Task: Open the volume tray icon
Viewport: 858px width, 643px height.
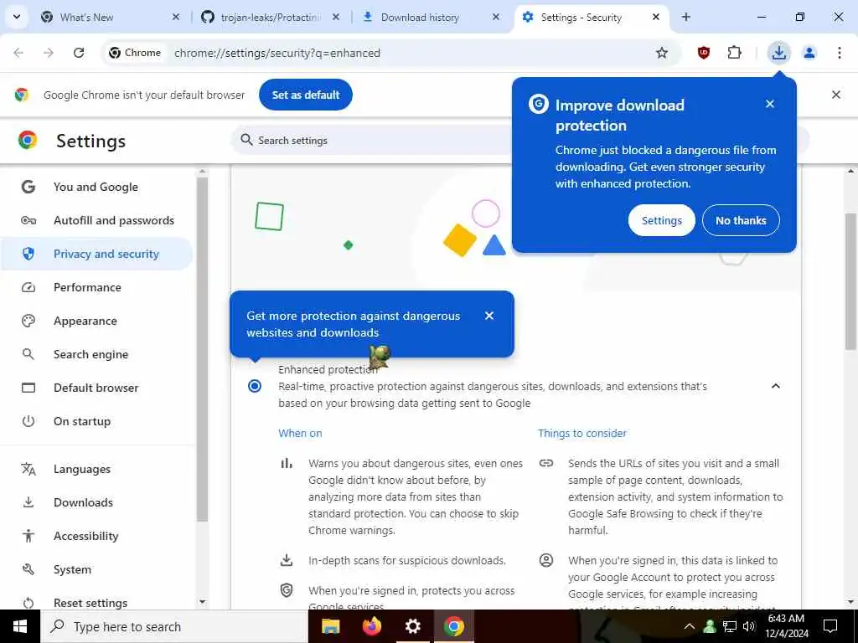Action: pyautogui.click(x=749, y=626)
